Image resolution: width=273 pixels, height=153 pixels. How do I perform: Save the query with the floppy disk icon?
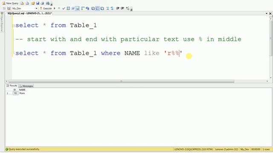pos(38,3)
